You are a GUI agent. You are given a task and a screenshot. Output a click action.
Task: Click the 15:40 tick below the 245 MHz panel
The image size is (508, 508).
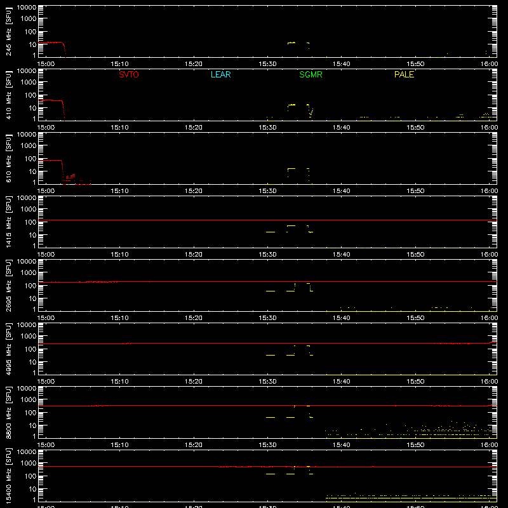341,64
